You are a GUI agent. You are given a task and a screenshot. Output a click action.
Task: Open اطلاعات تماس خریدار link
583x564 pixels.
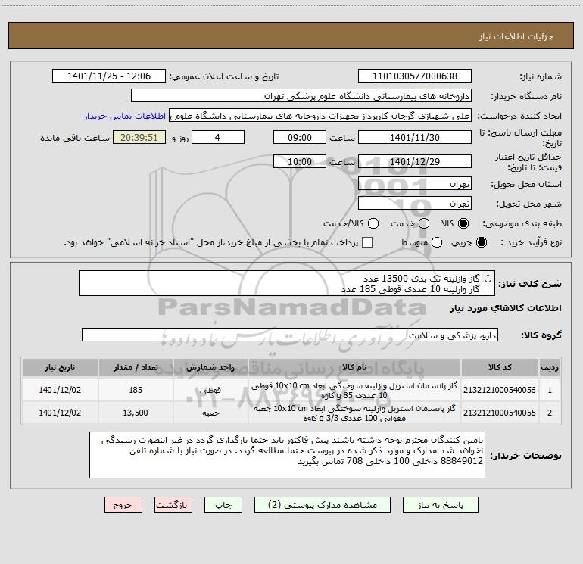click(x=125, y=116)
